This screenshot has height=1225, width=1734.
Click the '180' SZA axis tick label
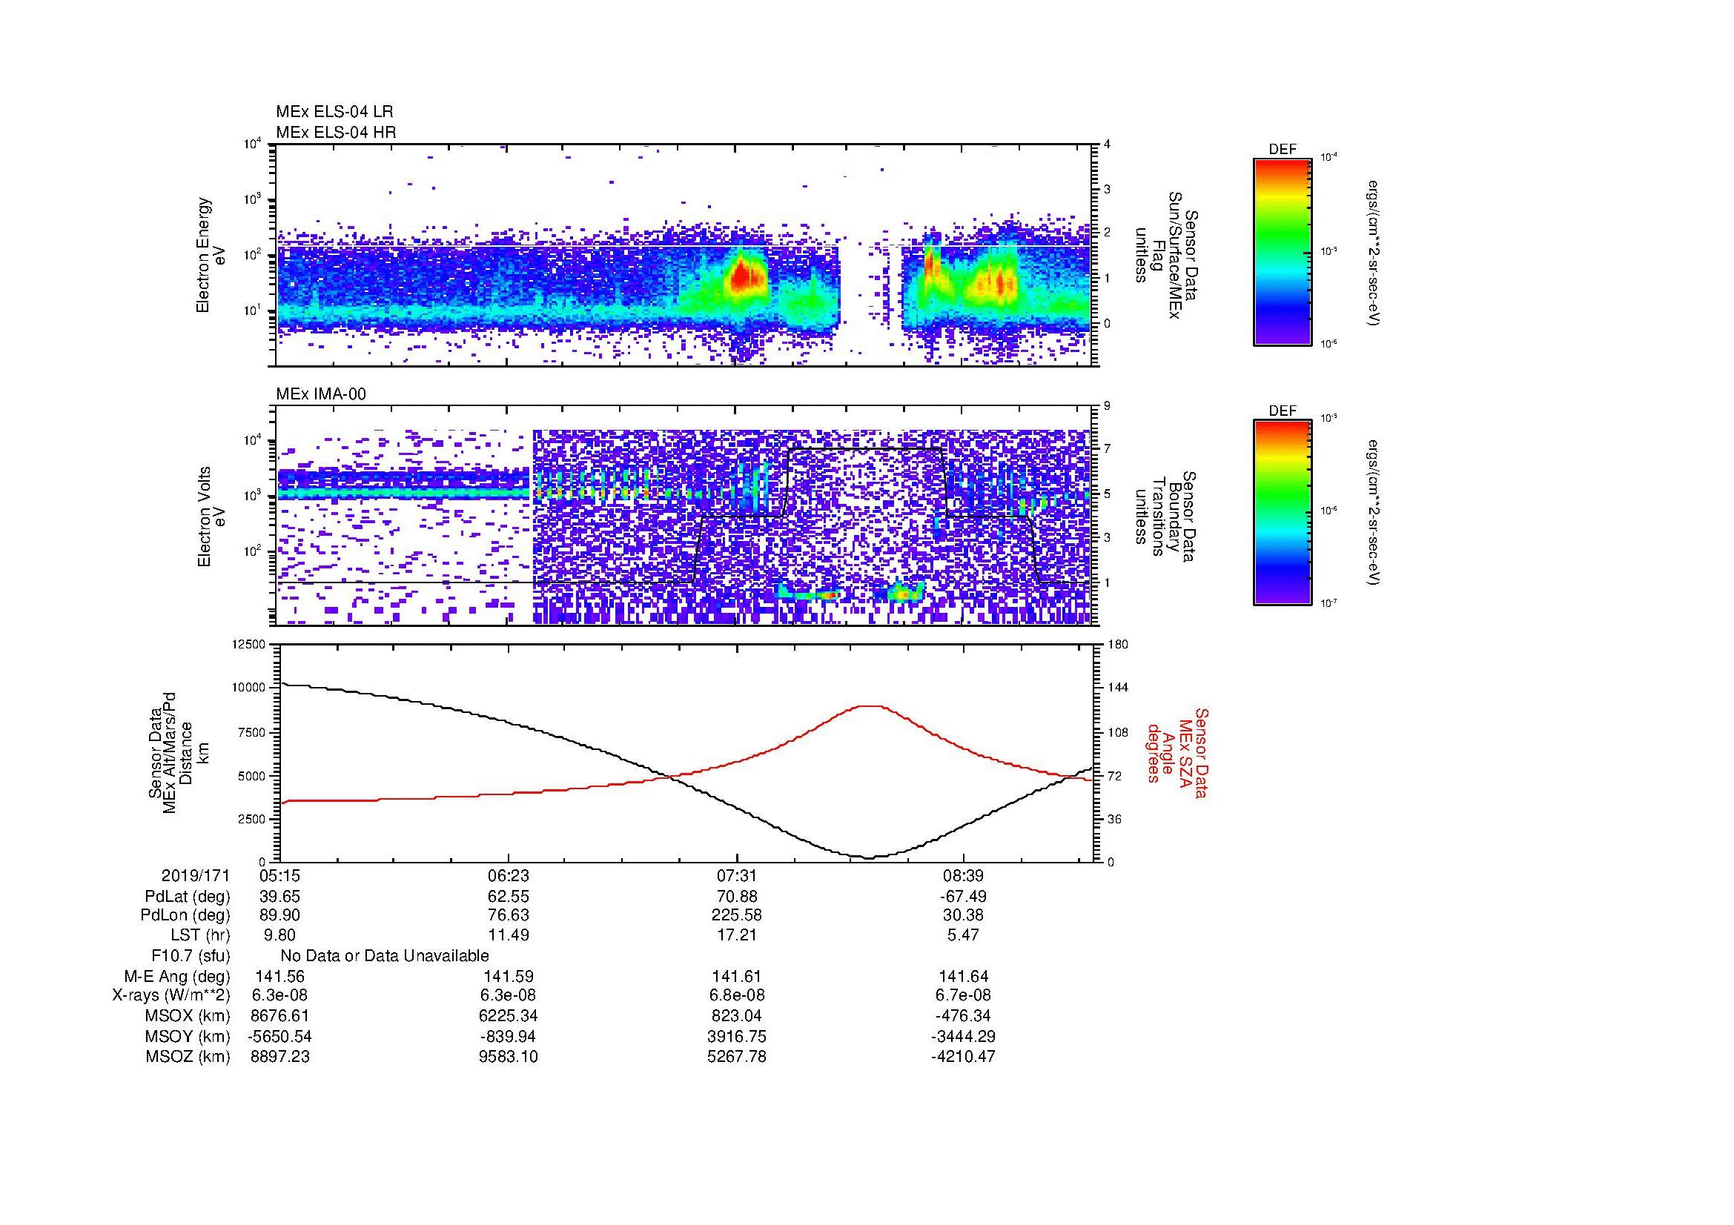pos(1118,644)
